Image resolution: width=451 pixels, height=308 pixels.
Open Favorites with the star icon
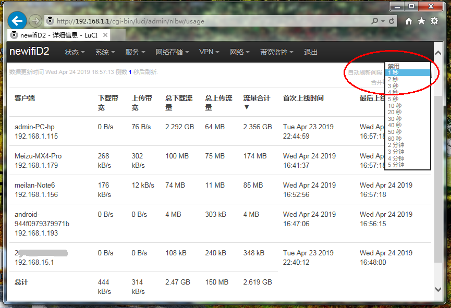click(421, 21)
